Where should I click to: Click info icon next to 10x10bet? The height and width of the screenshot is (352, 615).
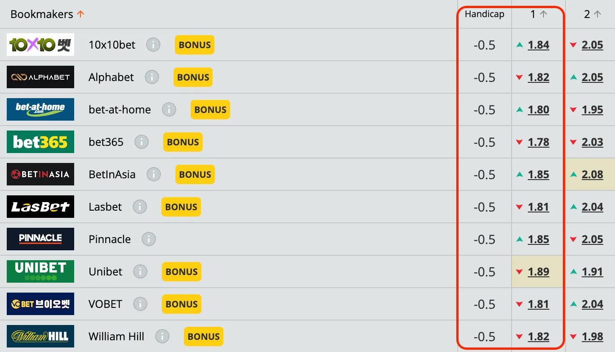(153, 45)
